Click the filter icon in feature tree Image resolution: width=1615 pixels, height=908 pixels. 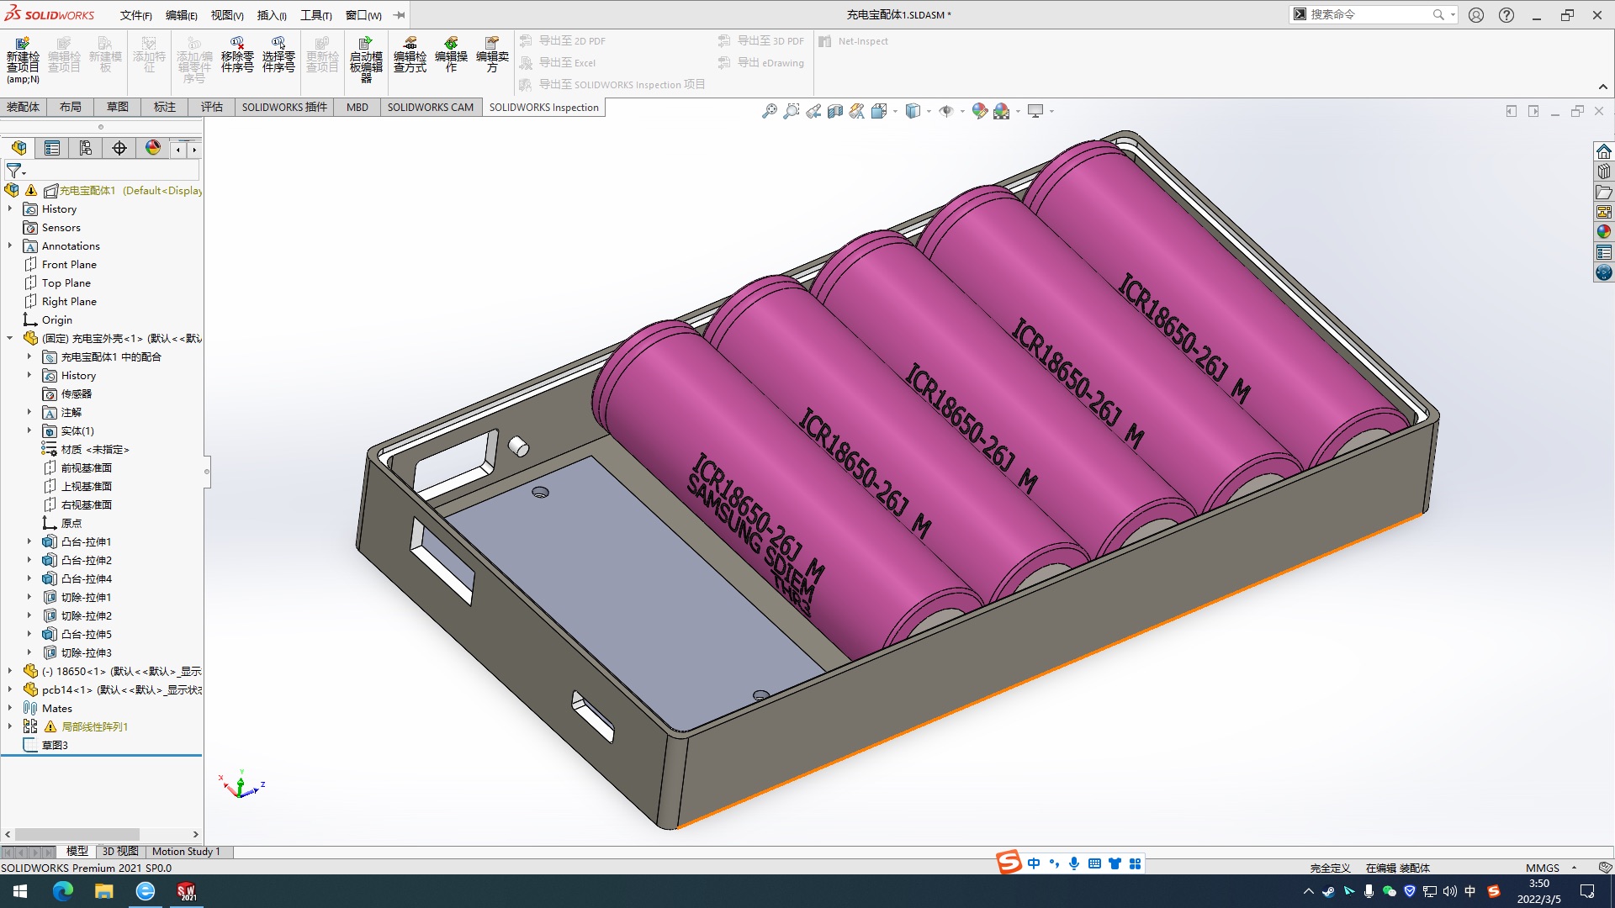pos(15,171)
